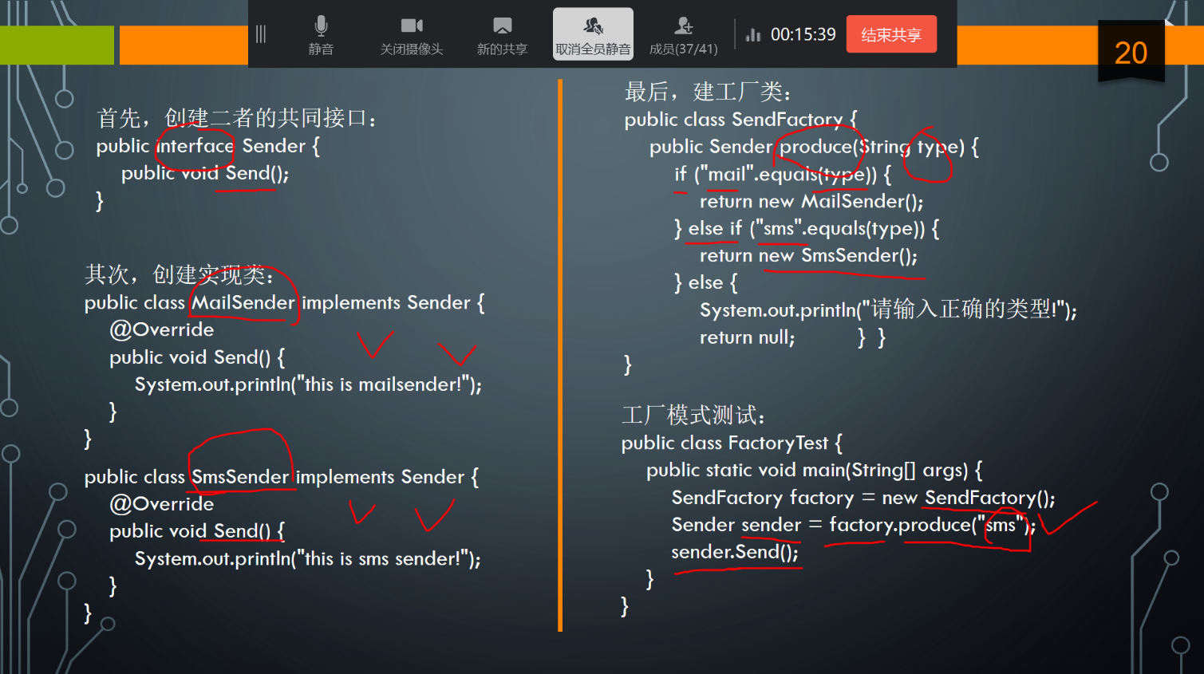The image size is (1204, 674).
Task: Click the meeting timer 00:15:39
Action: pos(803,35)
